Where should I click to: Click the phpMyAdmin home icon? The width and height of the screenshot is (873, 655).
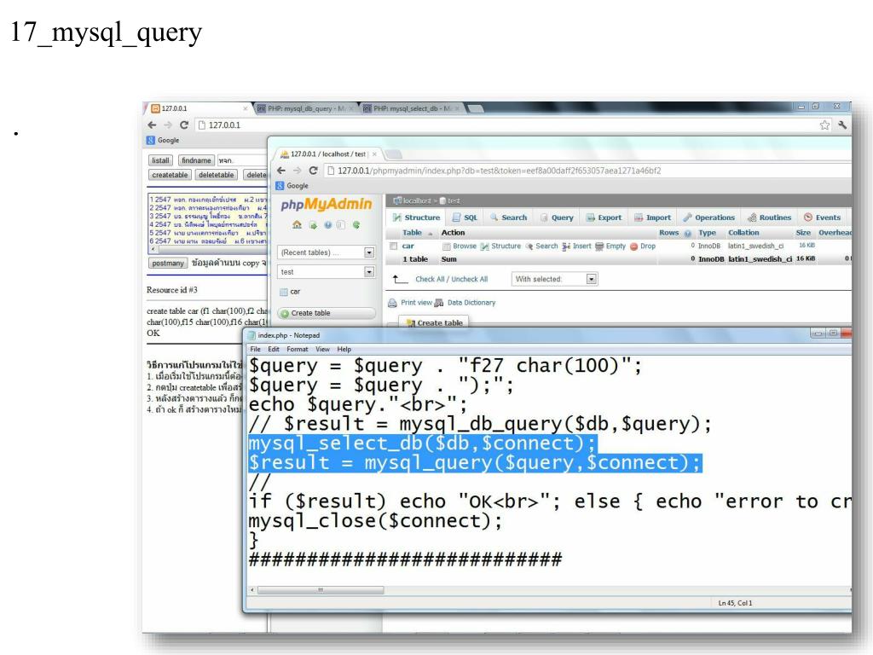pyautogui.click(x=297, y=224)
